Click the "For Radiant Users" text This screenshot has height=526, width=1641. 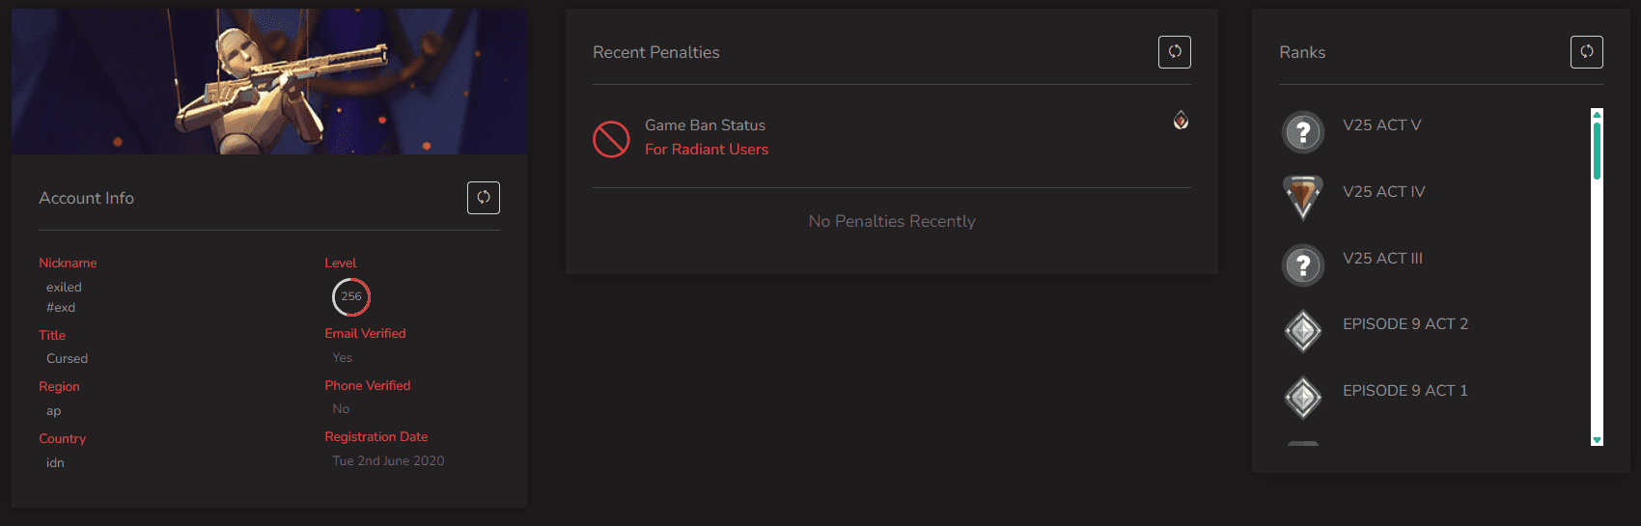pyautogui.click(x=707, y=150)
